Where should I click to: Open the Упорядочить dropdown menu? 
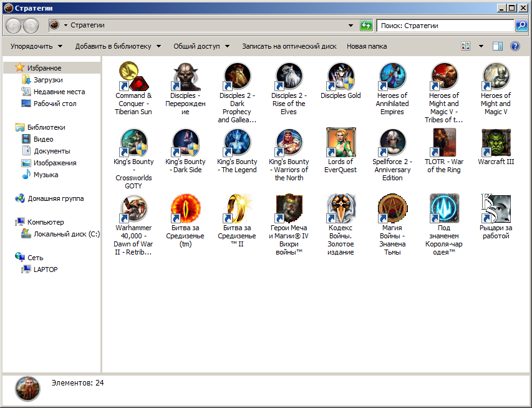pyautogui.click(x=36, y=46)
